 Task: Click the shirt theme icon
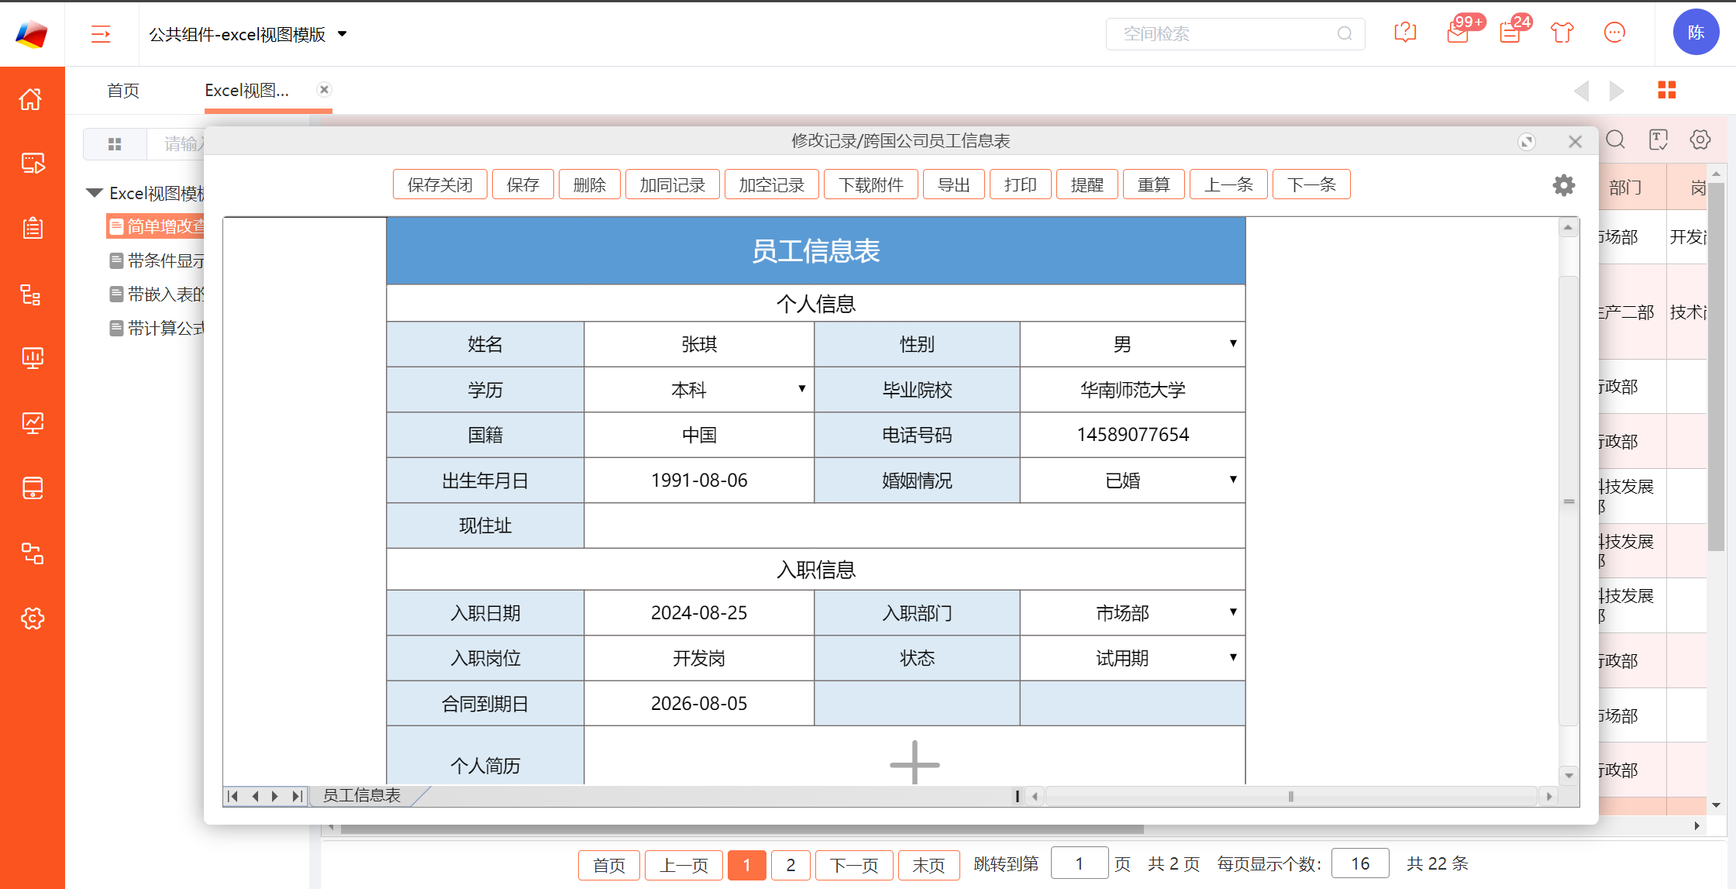point(1562,33)
